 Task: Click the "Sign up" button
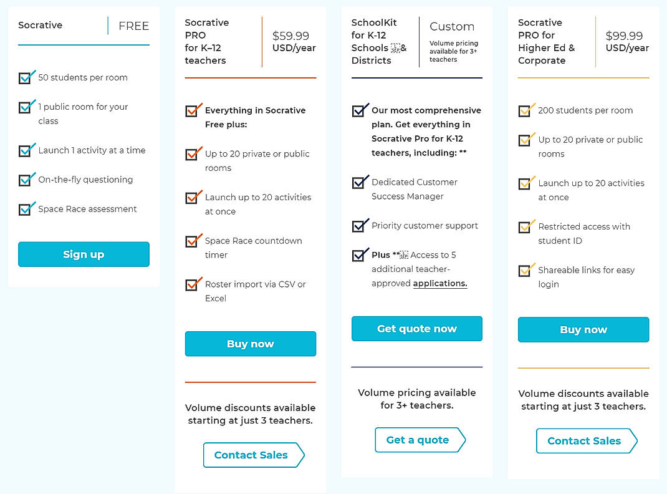84,254
